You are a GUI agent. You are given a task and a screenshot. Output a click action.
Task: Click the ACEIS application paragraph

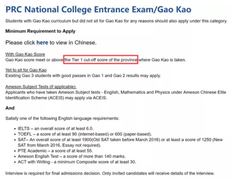116,95
